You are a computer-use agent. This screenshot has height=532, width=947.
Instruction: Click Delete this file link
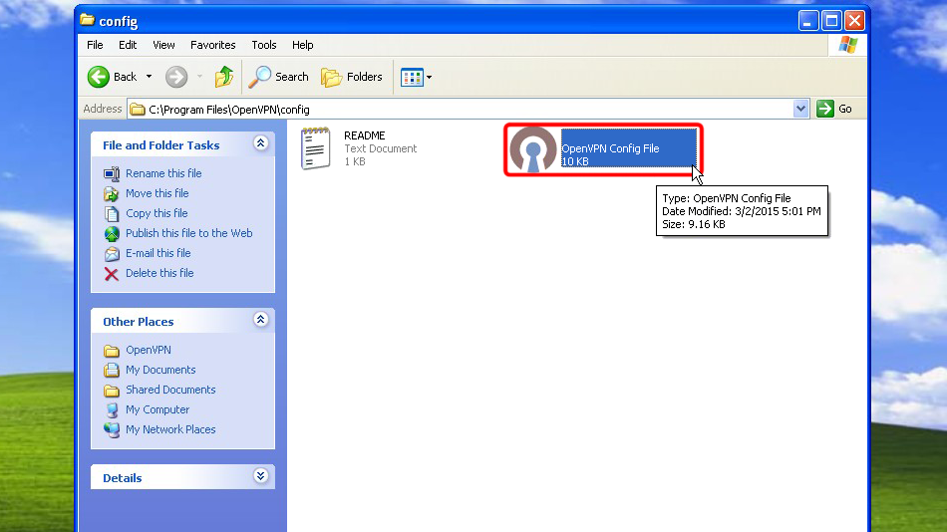pos(159,273)
